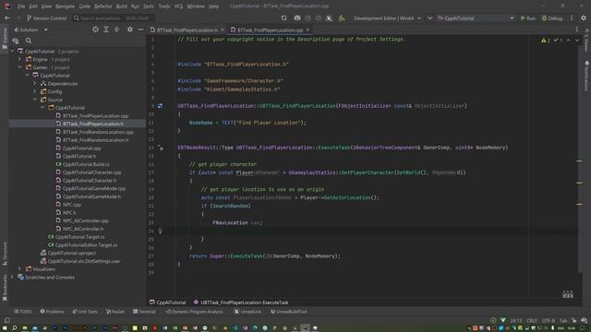591x332 pixels.
Task: Expand the Dependencies node
Action: 35,84
